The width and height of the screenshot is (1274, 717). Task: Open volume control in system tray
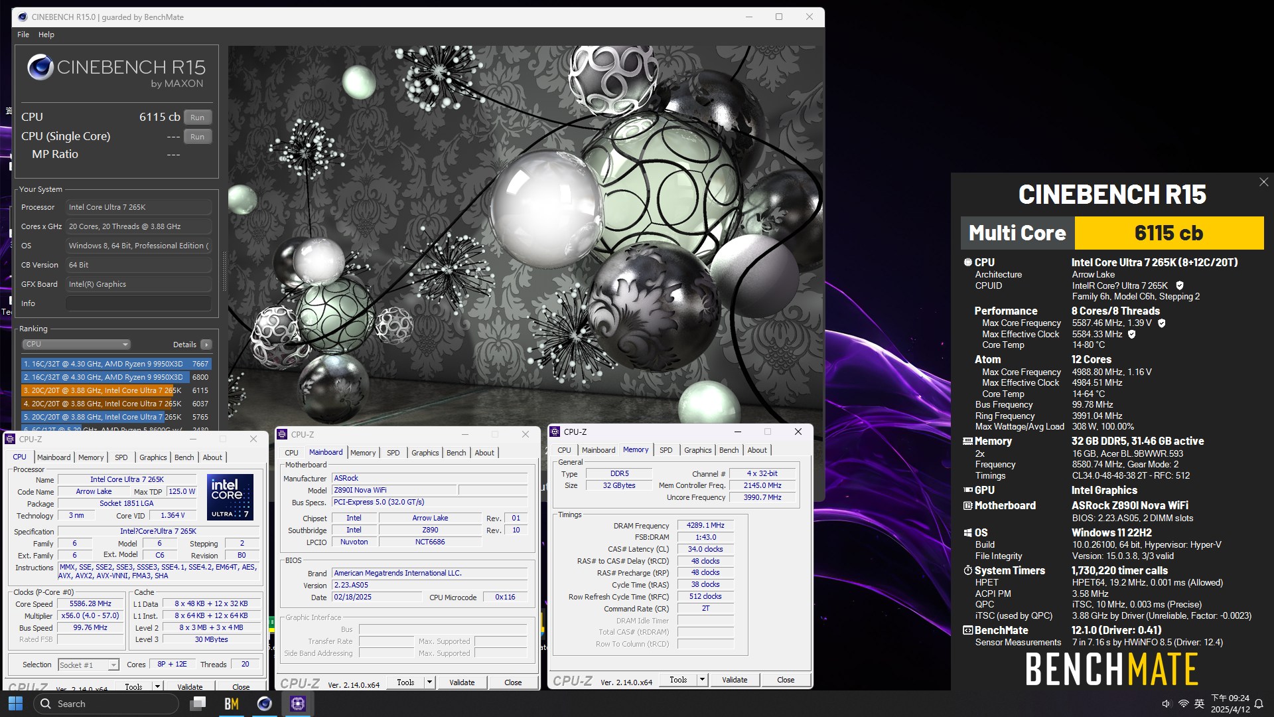point(1167,704)
